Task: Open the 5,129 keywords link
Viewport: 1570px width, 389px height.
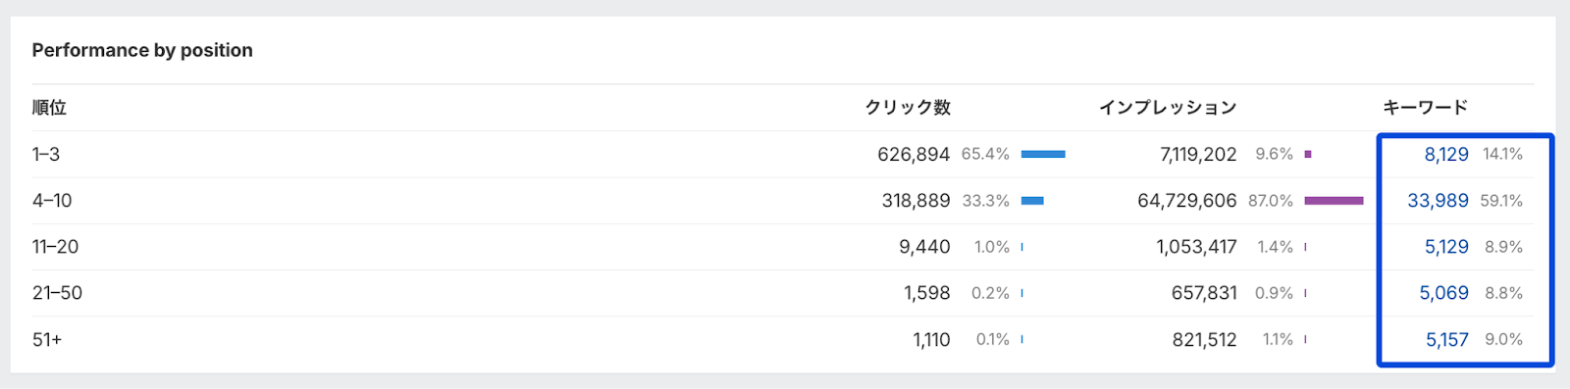Action: (1446, 247)
